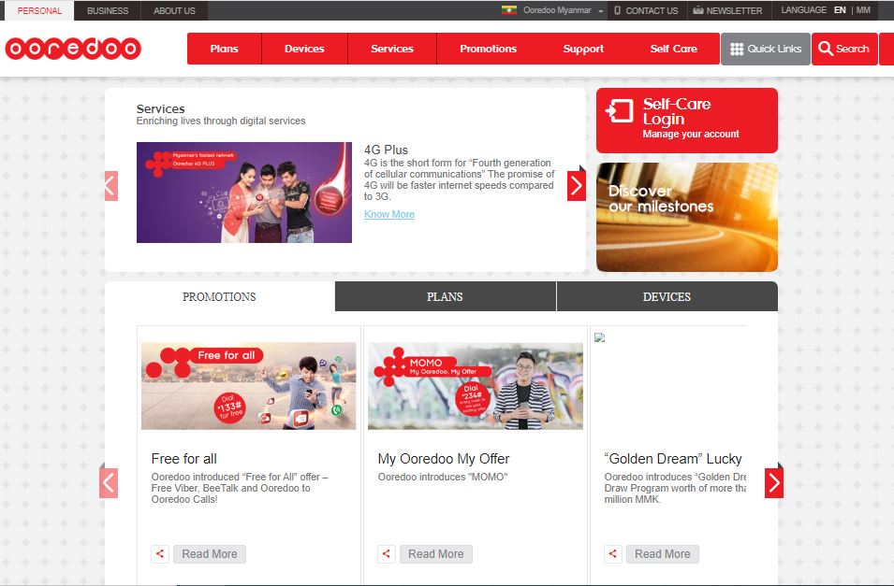Click the Services section heading
The height and width of the screenshot is (586, 894).
click(161, 108)
